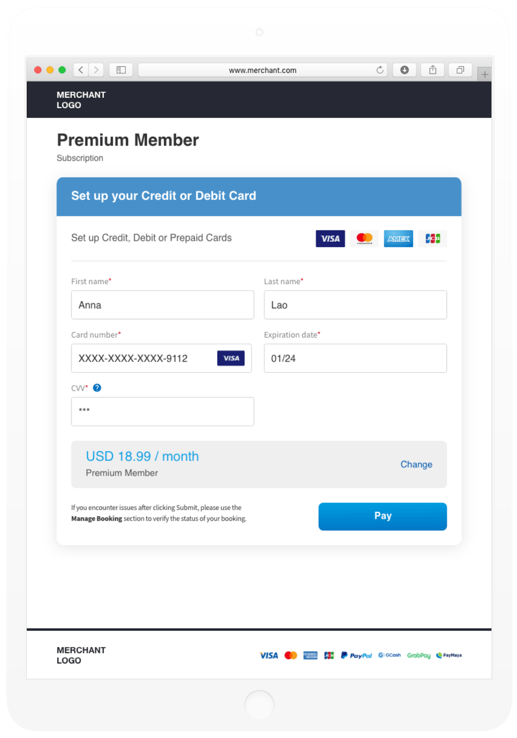Focus the Last name field
The image size is (517, 738).
(x=355, y=305)
